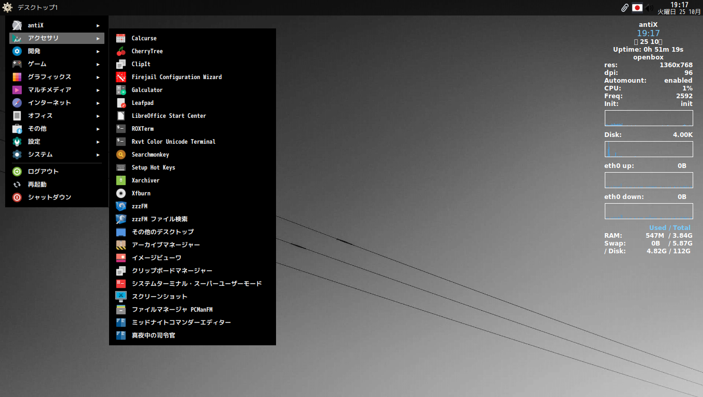Viewport: 703px width, 397px height.
Task: Click the ClipIt clipboard icon
Action: tap(121, 64)
